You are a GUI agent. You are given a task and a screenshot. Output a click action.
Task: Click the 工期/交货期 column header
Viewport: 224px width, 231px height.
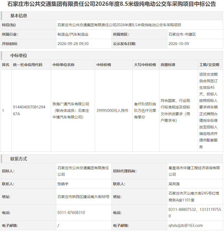(209, 65)
